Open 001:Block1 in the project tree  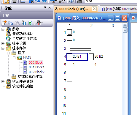(36, 67)
